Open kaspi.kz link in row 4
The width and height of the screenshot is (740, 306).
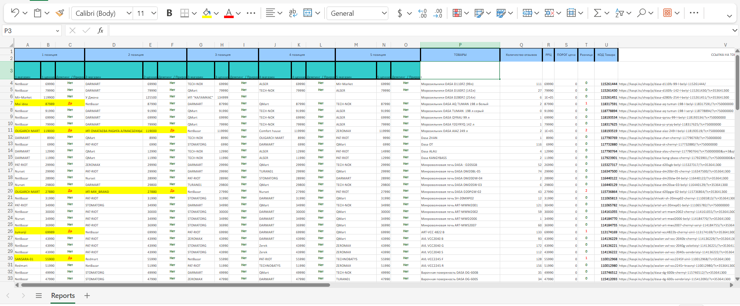coord(662,84)
